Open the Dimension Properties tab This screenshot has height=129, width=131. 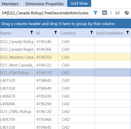pos(45,4)
